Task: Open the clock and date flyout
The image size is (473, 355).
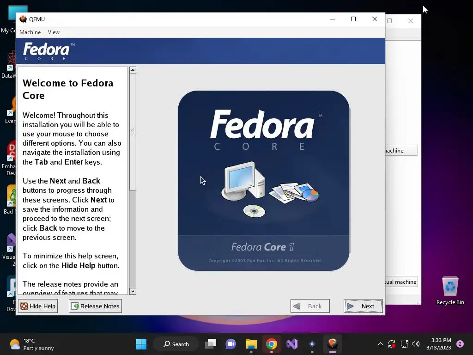Action: (439, 344)
